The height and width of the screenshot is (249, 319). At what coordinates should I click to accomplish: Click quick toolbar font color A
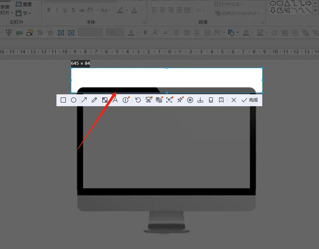(x=131, y=32)
